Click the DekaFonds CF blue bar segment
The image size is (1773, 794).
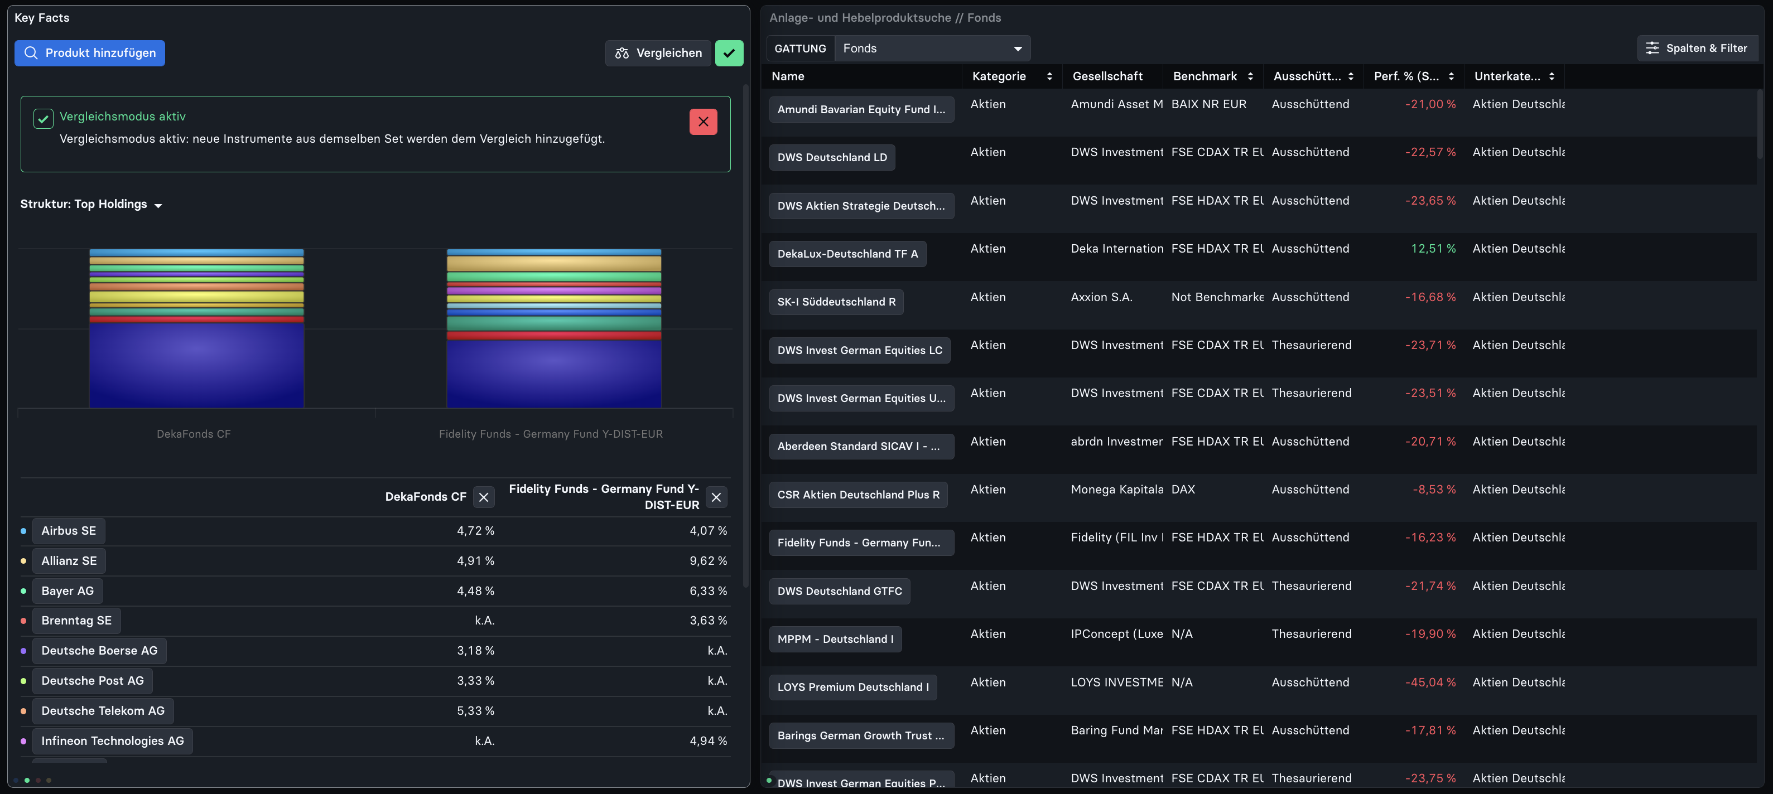tap(196, 365)
